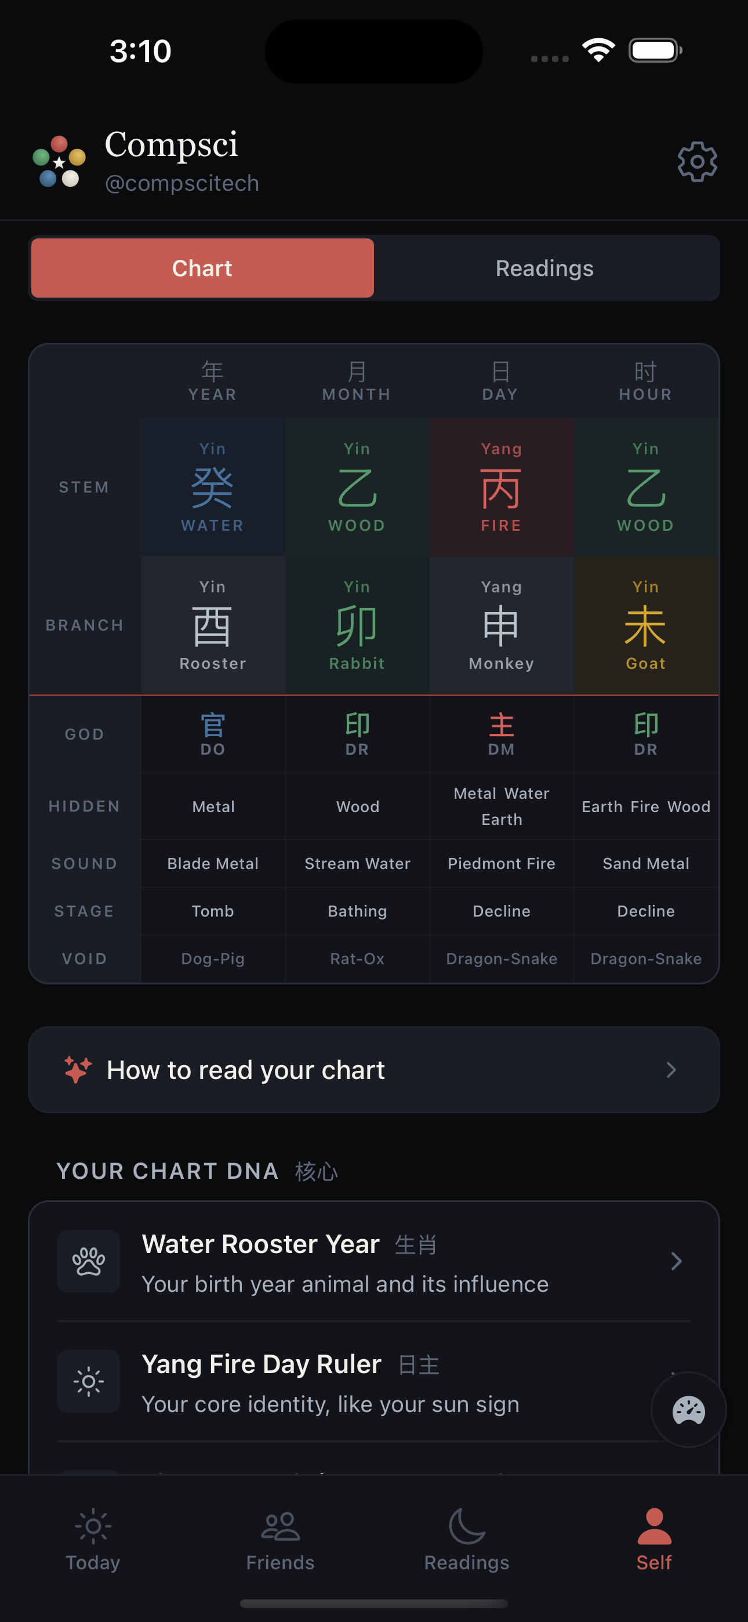Tap the Yin Rooster branch cell

coord(213,625)
